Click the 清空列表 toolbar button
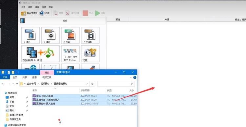Image resolution: width=246 pixels, height=127 pixels. [72, 13]
